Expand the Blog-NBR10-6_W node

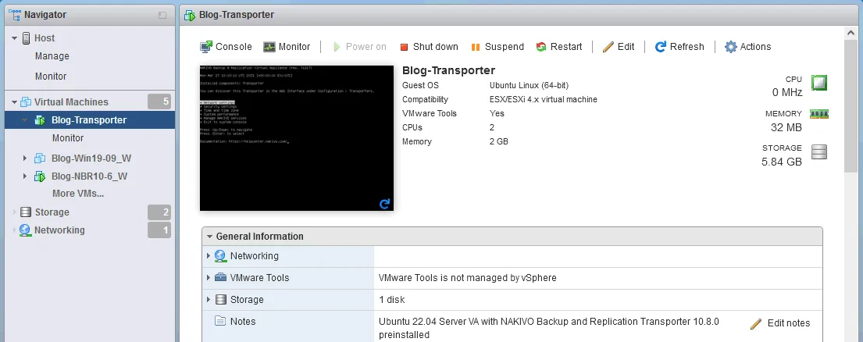pyautogui.click(x=25, y=176)
